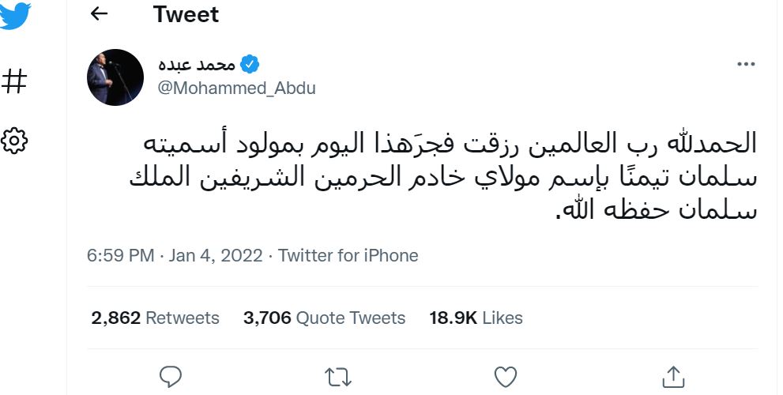
Task: Share the tweet via the share icon
Action: click(672, 376)
